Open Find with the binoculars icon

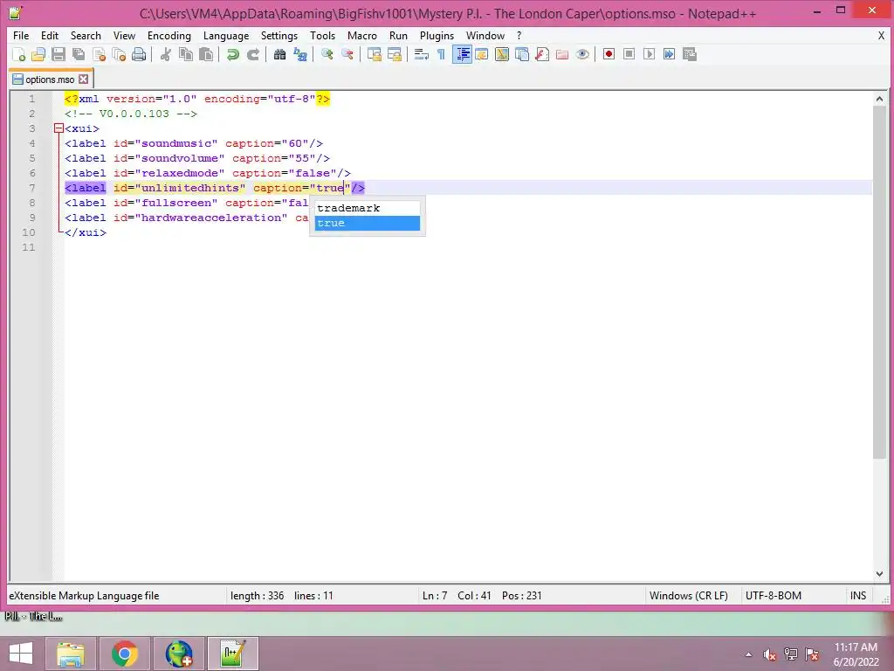tap(279, 54)
